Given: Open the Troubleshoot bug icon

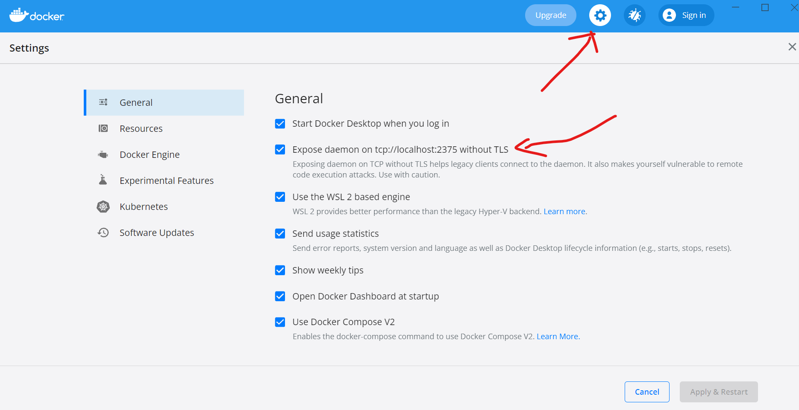Looking at the screenshot, I should pos(634,15).
